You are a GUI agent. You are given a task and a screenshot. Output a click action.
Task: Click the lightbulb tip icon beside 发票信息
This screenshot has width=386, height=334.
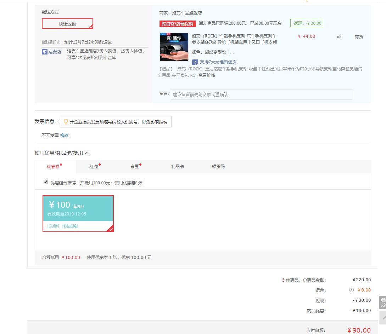coord(66,121)
